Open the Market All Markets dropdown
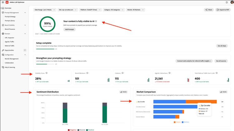The height and width of the screenshot is (131, 234). point(135,10)
